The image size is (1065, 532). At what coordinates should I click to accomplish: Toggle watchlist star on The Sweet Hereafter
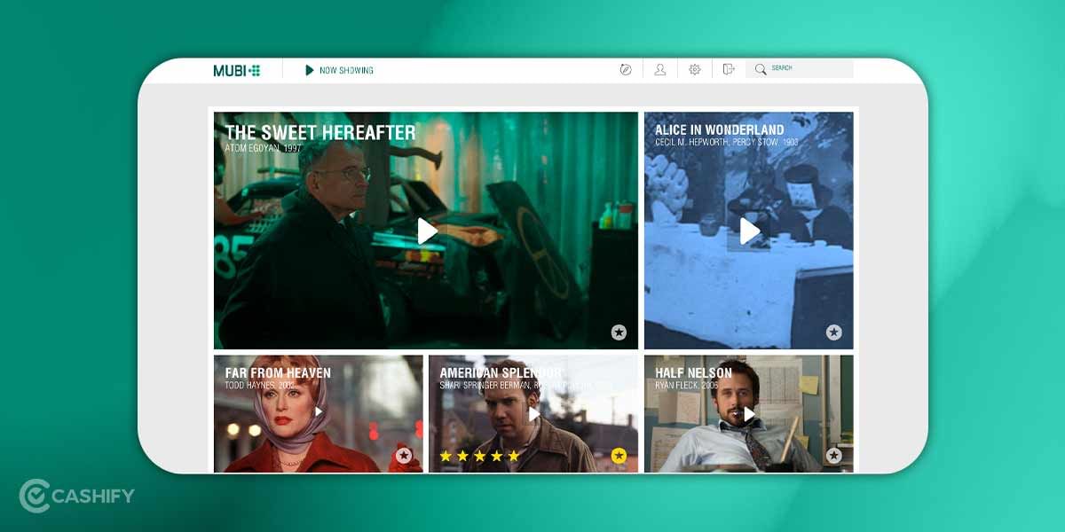click(619, 332)
